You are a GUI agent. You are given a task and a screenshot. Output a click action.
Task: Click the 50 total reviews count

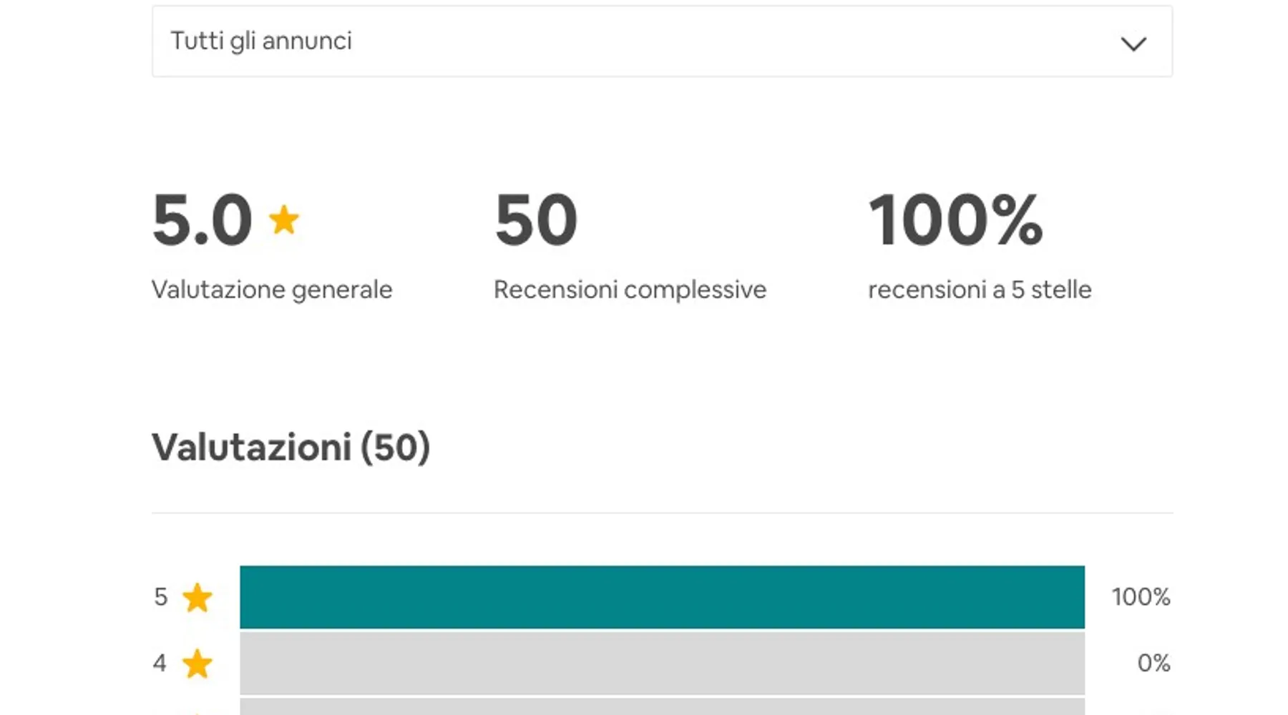pyautogui.click(x=536, y=220)
